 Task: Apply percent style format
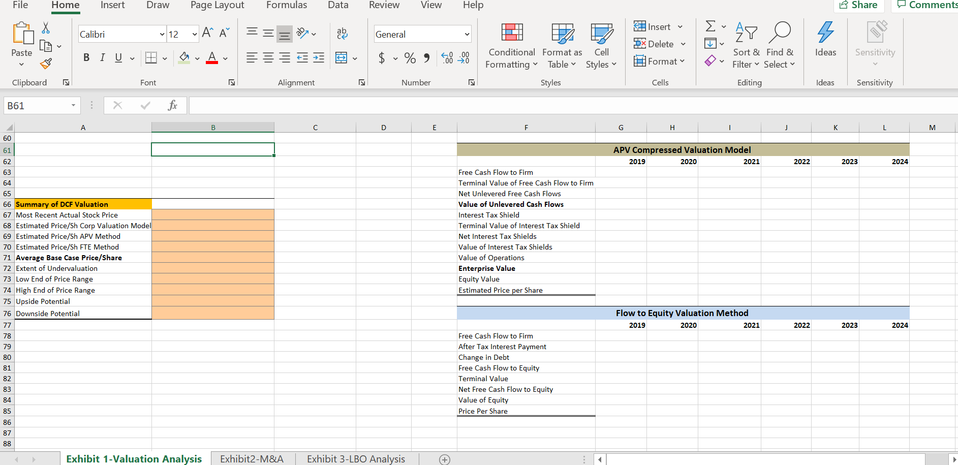click(x=410, y=58)
